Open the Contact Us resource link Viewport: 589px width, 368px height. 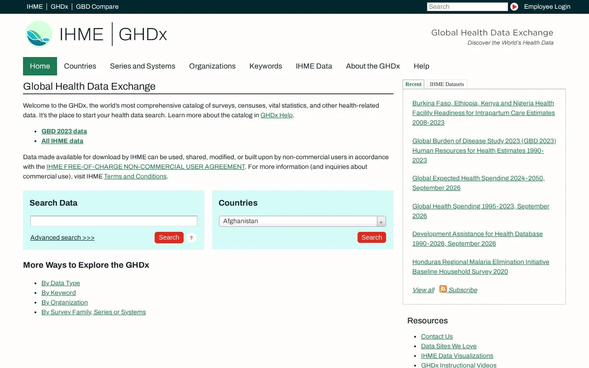[437, 336]
